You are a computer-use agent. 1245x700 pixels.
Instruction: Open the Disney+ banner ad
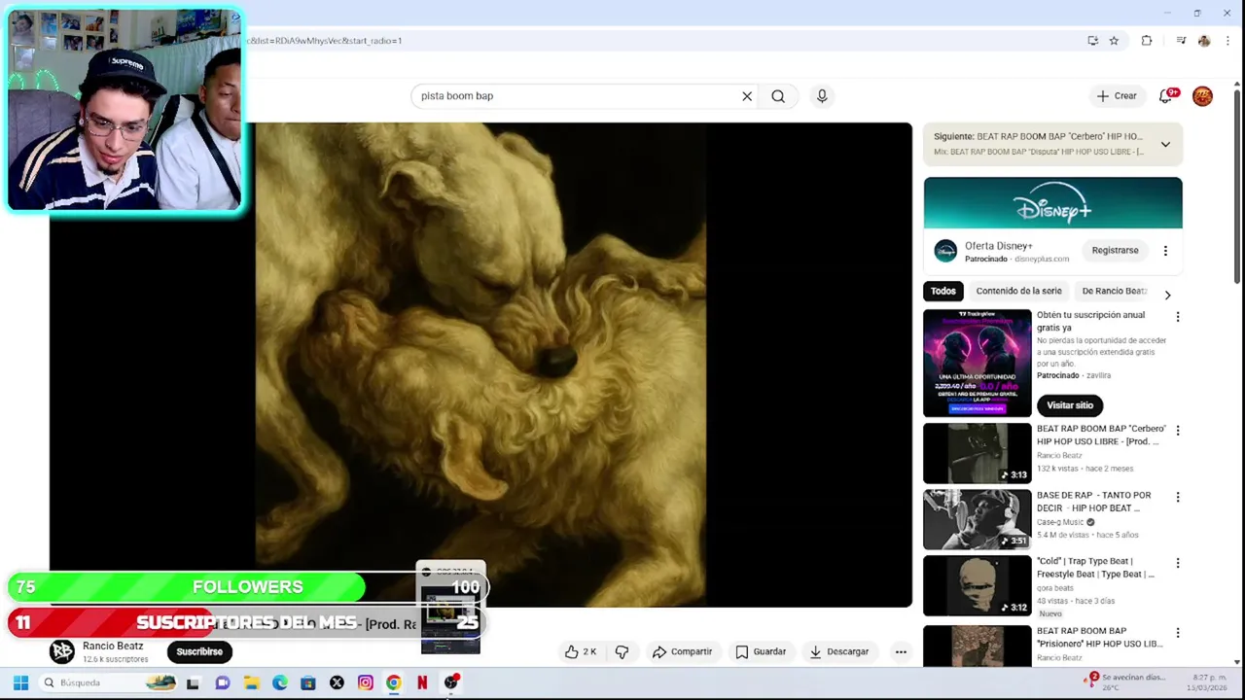(1052, 203)
